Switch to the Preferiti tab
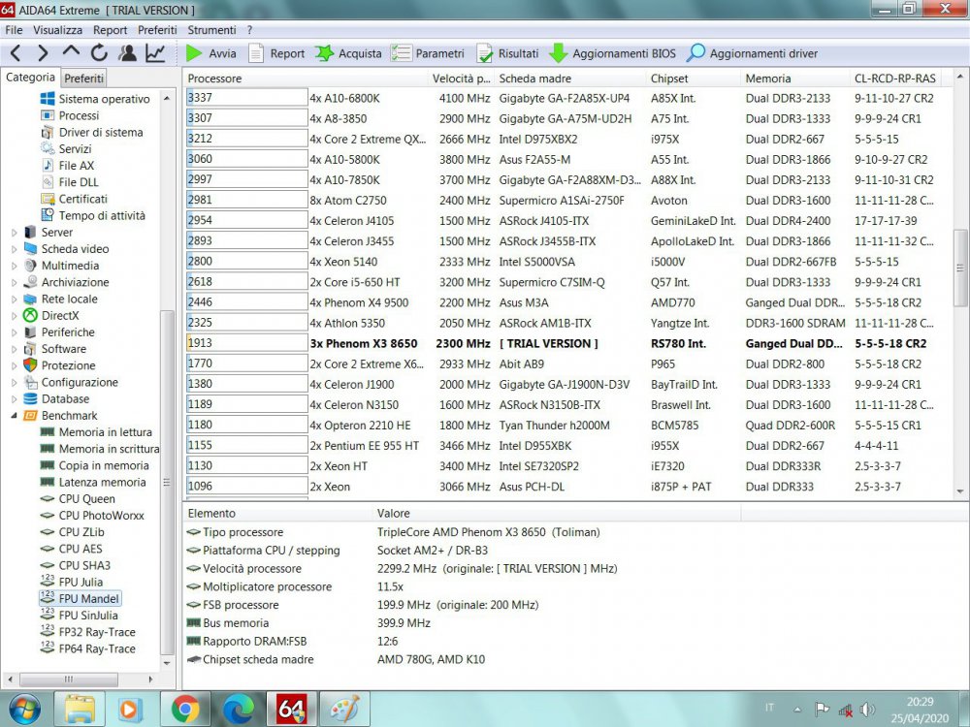This screenshot has width=970, height=727. click(84, 79)
